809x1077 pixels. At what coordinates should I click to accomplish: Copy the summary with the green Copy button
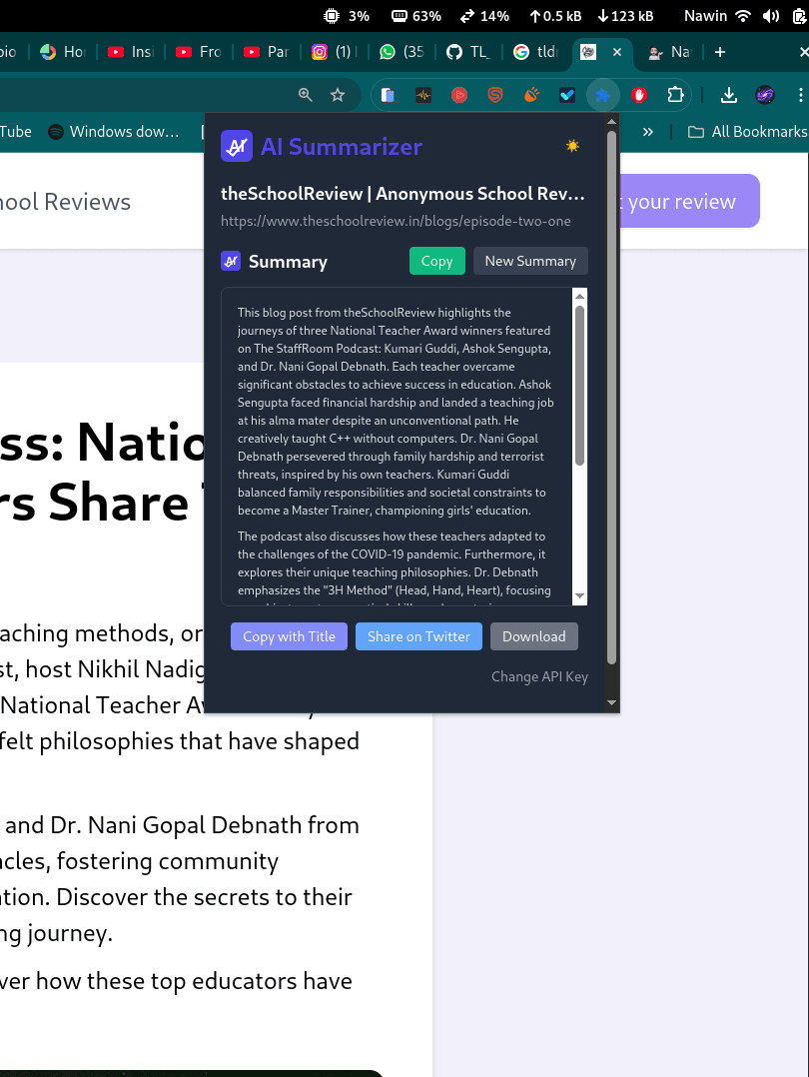click(x=436, y=261)
